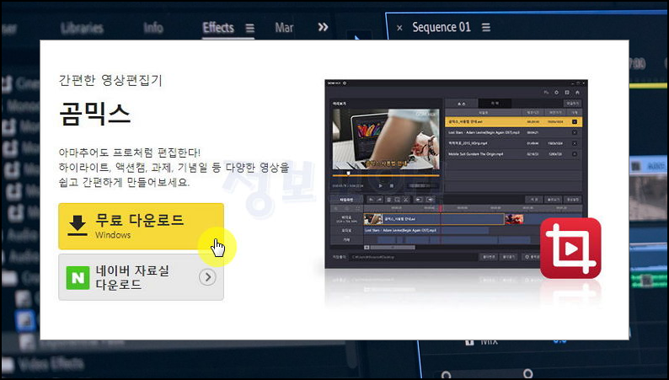Open the 네이버 자료실 다운로드 button
The width and height of the screenshot is (669, 380).
pyautogui.click(x=141, y=277)
